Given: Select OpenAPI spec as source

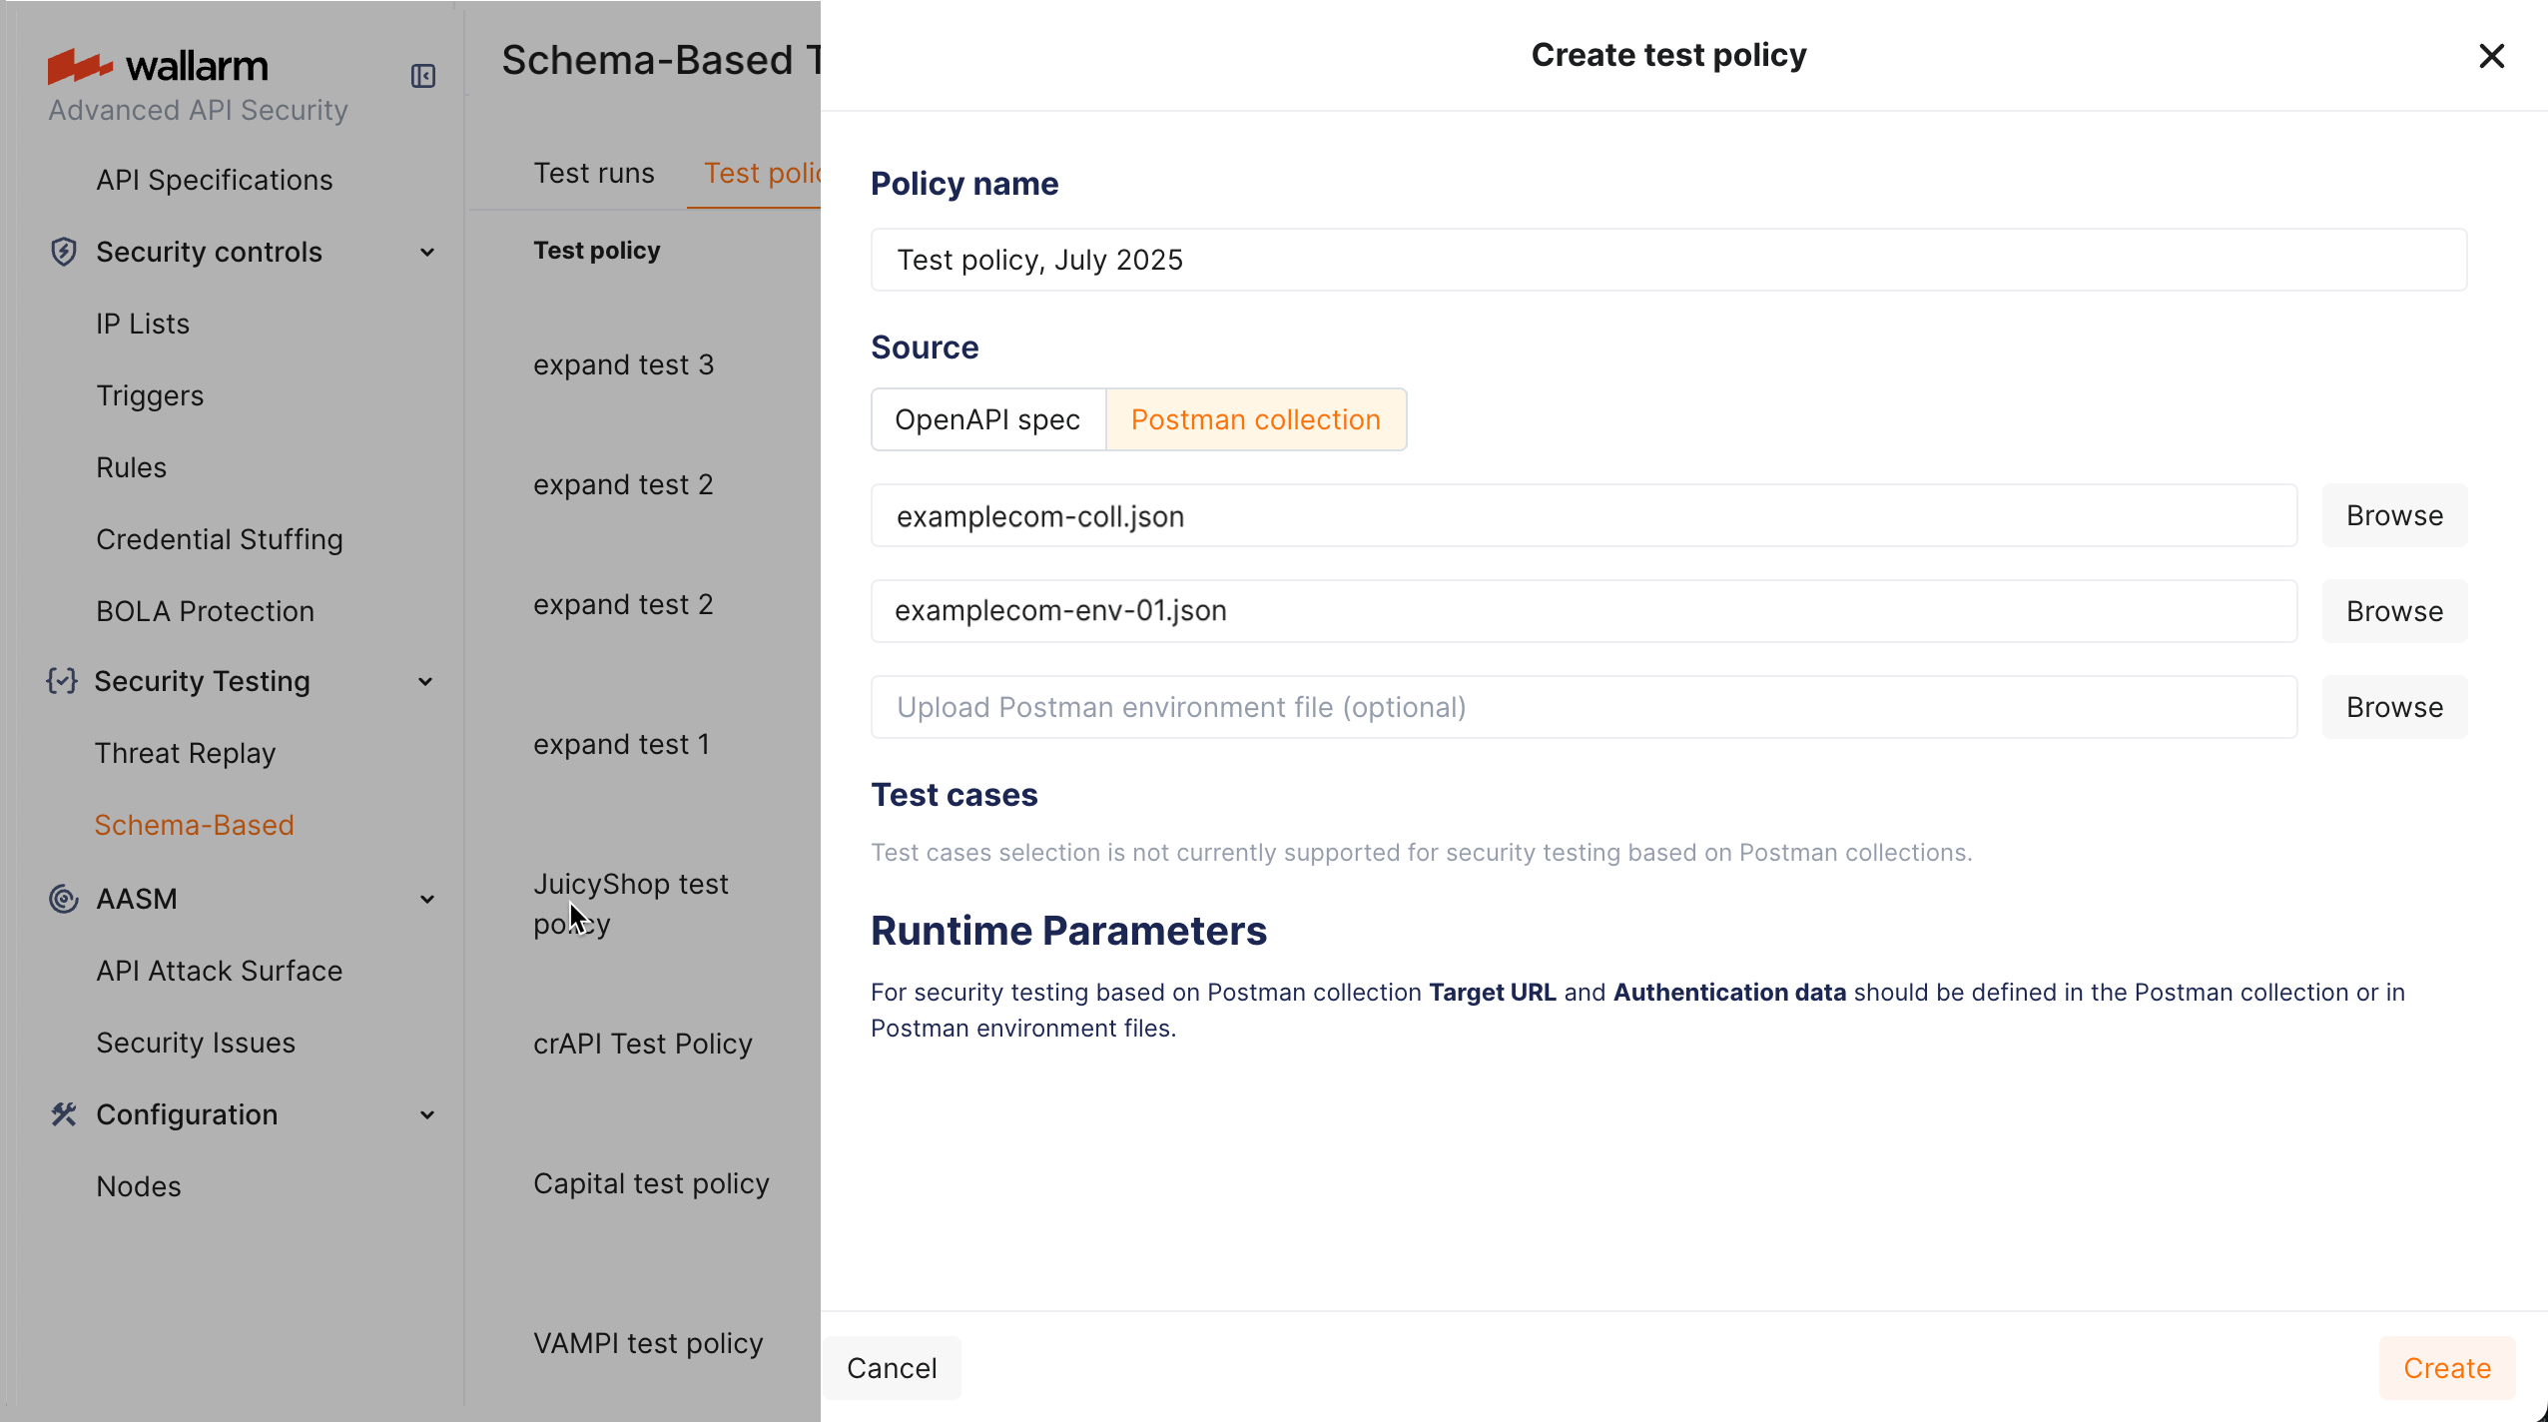Looking at the screenshot, I should (986, 419).
